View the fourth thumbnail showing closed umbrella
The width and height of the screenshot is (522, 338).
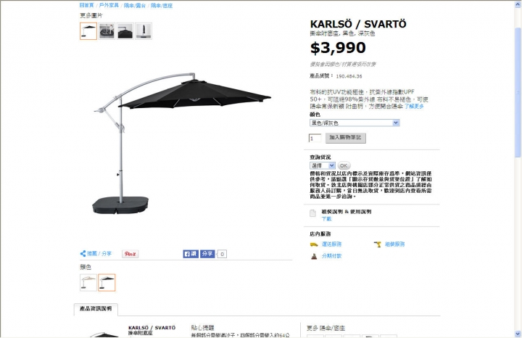(144, 31)
